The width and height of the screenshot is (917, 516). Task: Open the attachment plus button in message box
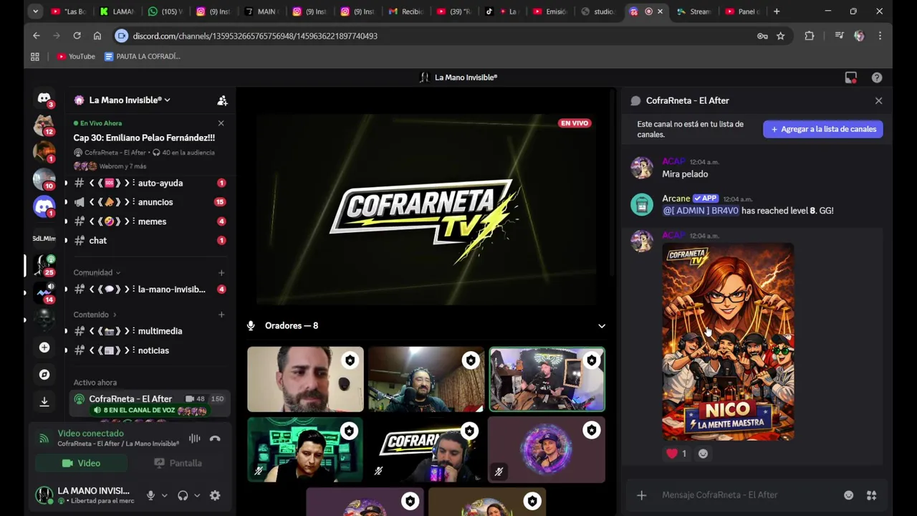[x=641, y=495]
